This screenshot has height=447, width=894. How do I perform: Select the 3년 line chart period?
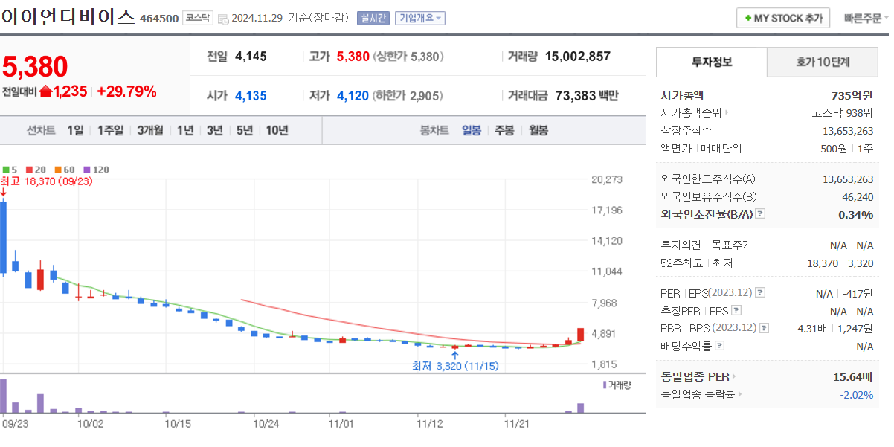point(215,130)
